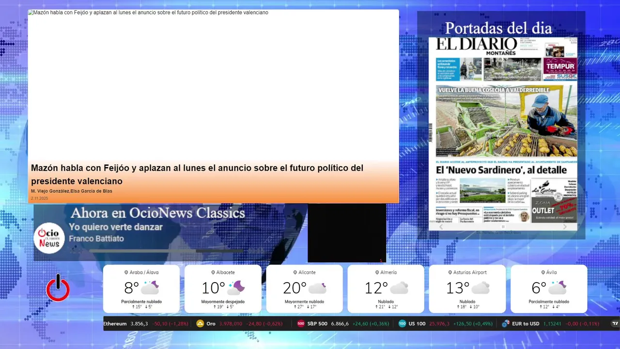This screenshot has width=620, height=349.
Task: Click Ávila location pin icon
Action: point(543,272)
